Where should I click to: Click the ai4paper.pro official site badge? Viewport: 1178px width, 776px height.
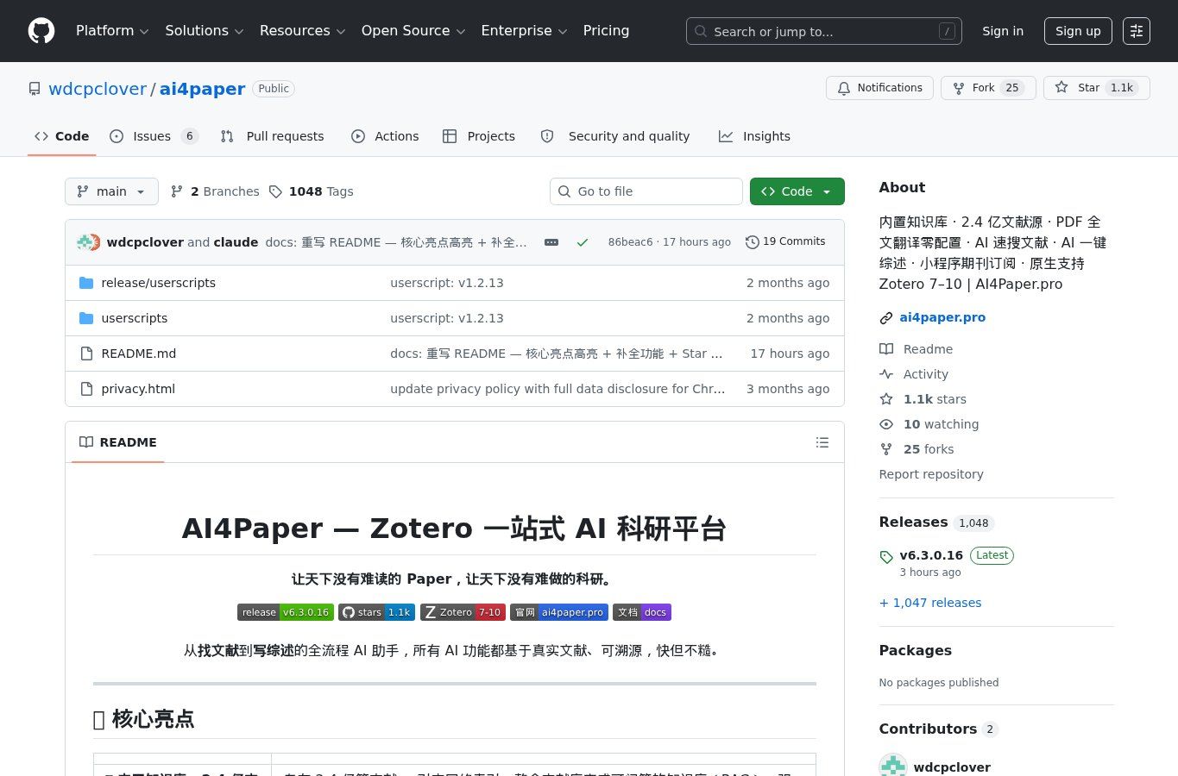point(559,612)
